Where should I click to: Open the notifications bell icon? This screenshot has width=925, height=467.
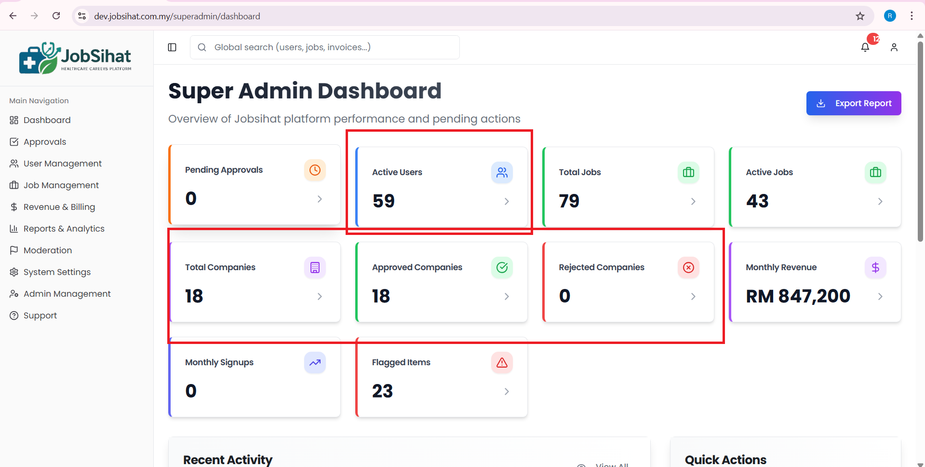pos(865,47)
